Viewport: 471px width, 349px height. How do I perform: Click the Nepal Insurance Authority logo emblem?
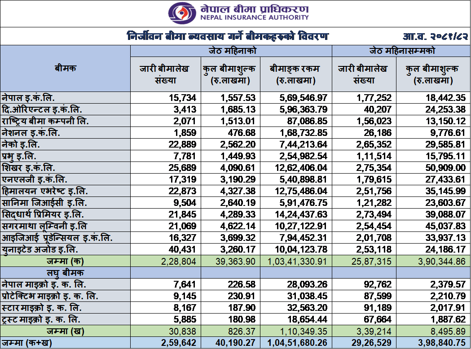(x=182, y=13)
